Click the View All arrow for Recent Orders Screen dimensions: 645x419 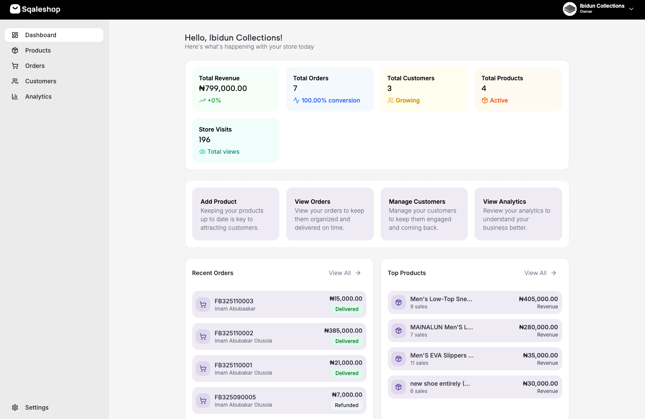click(358, 273)
